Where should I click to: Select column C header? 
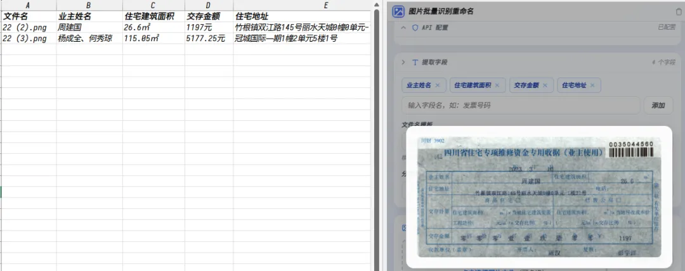click(153, 5)
